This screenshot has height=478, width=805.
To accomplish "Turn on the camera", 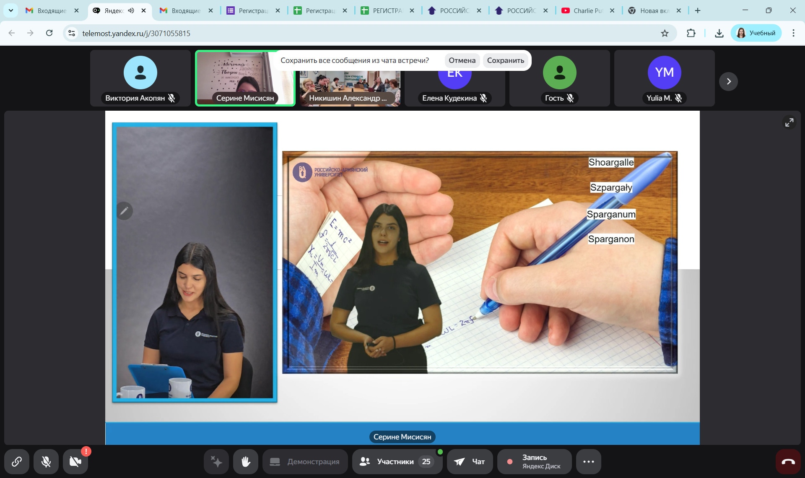I will coord(75,462).
